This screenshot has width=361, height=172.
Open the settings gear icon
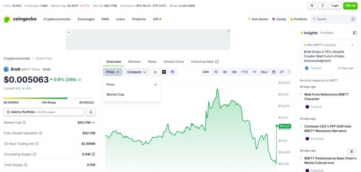[312, 6]
